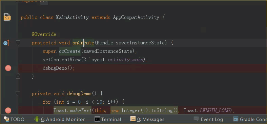Open the Event Log tool window
This screenshot has height=124, width=267.
208,119
